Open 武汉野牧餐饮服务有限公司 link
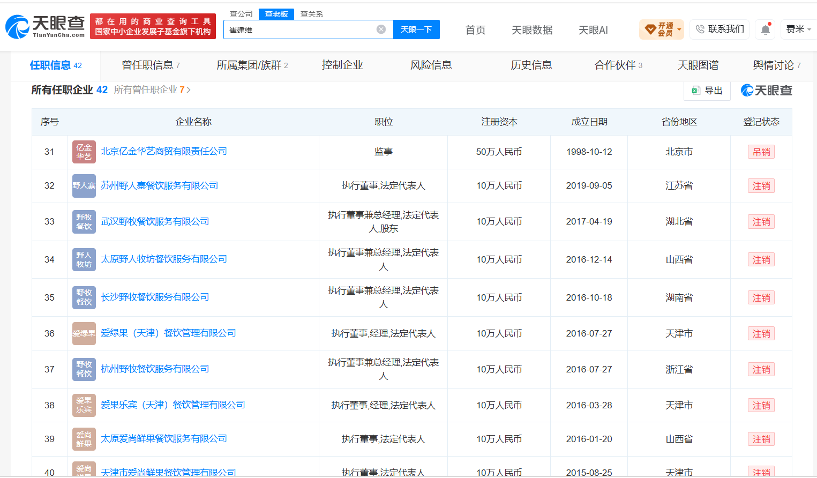The height and width of the screenshot is (478, 817). click(155, 221)
